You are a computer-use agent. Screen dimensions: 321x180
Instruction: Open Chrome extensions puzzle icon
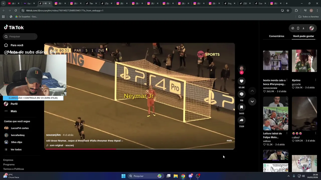pyautogui.click(x=296, y=10)
